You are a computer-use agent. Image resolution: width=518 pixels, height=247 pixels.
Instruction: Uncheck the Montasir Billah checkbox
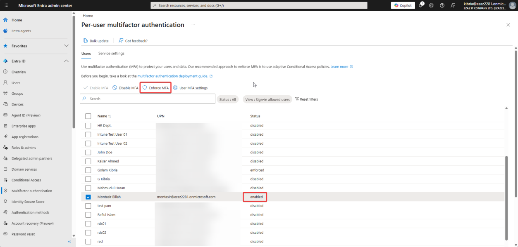[88, 197]
